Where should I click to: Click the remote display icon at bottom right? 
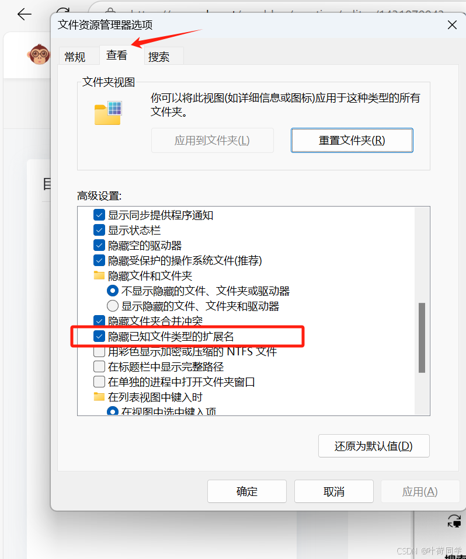[454, 521]
